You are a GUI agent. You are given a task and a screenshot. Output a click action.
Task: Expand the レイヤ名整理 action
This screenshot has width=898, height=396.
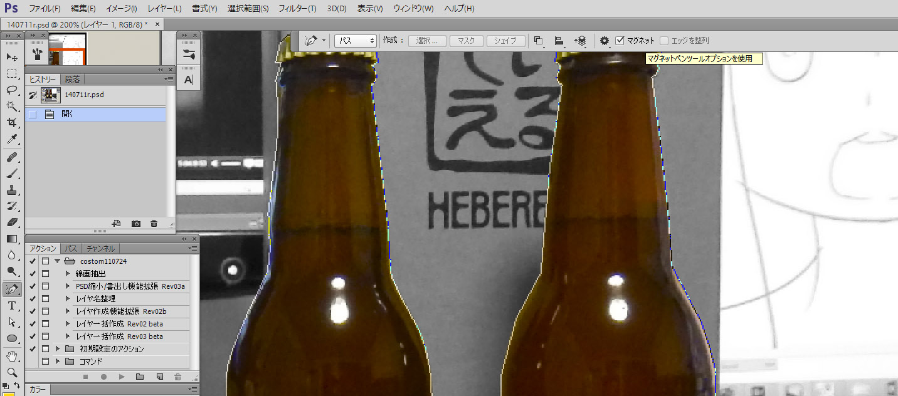(x=68, y=298)
